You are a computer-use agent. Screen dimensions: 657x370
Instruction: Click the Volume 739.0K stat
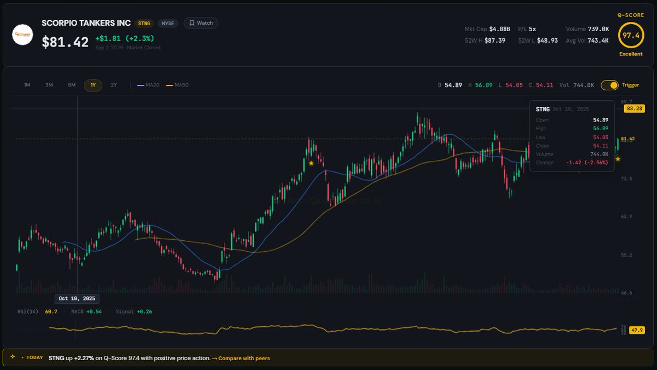tap(587, 28)
